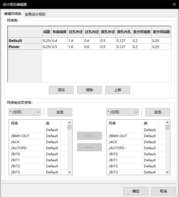
Task: Click down arrow of right list scrollbar
Action: click(167, 172)
